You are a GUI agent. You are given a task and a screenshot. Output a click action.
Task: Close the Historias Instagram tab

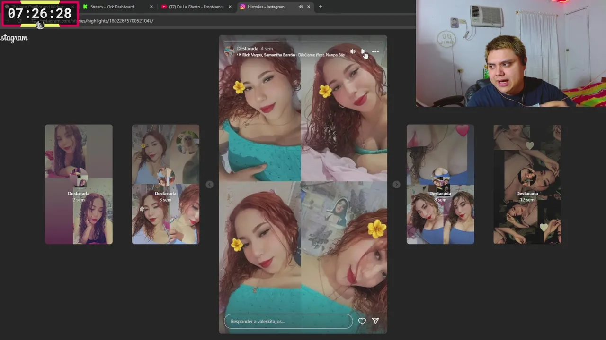(309, 7)
